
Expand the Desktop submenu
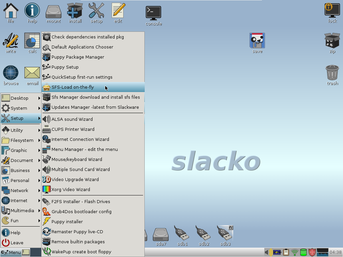click(21, 98)
